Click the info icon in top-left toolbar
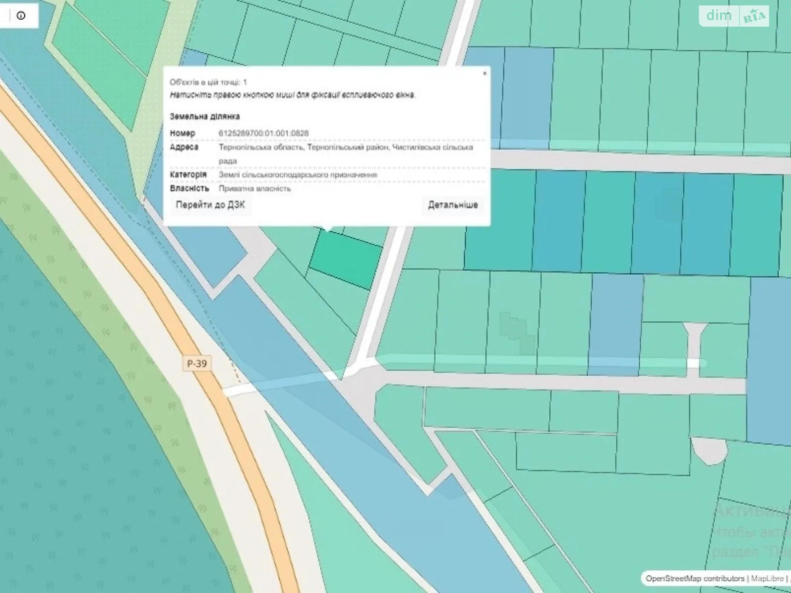The image size is (791, 593). coord(21,15)
